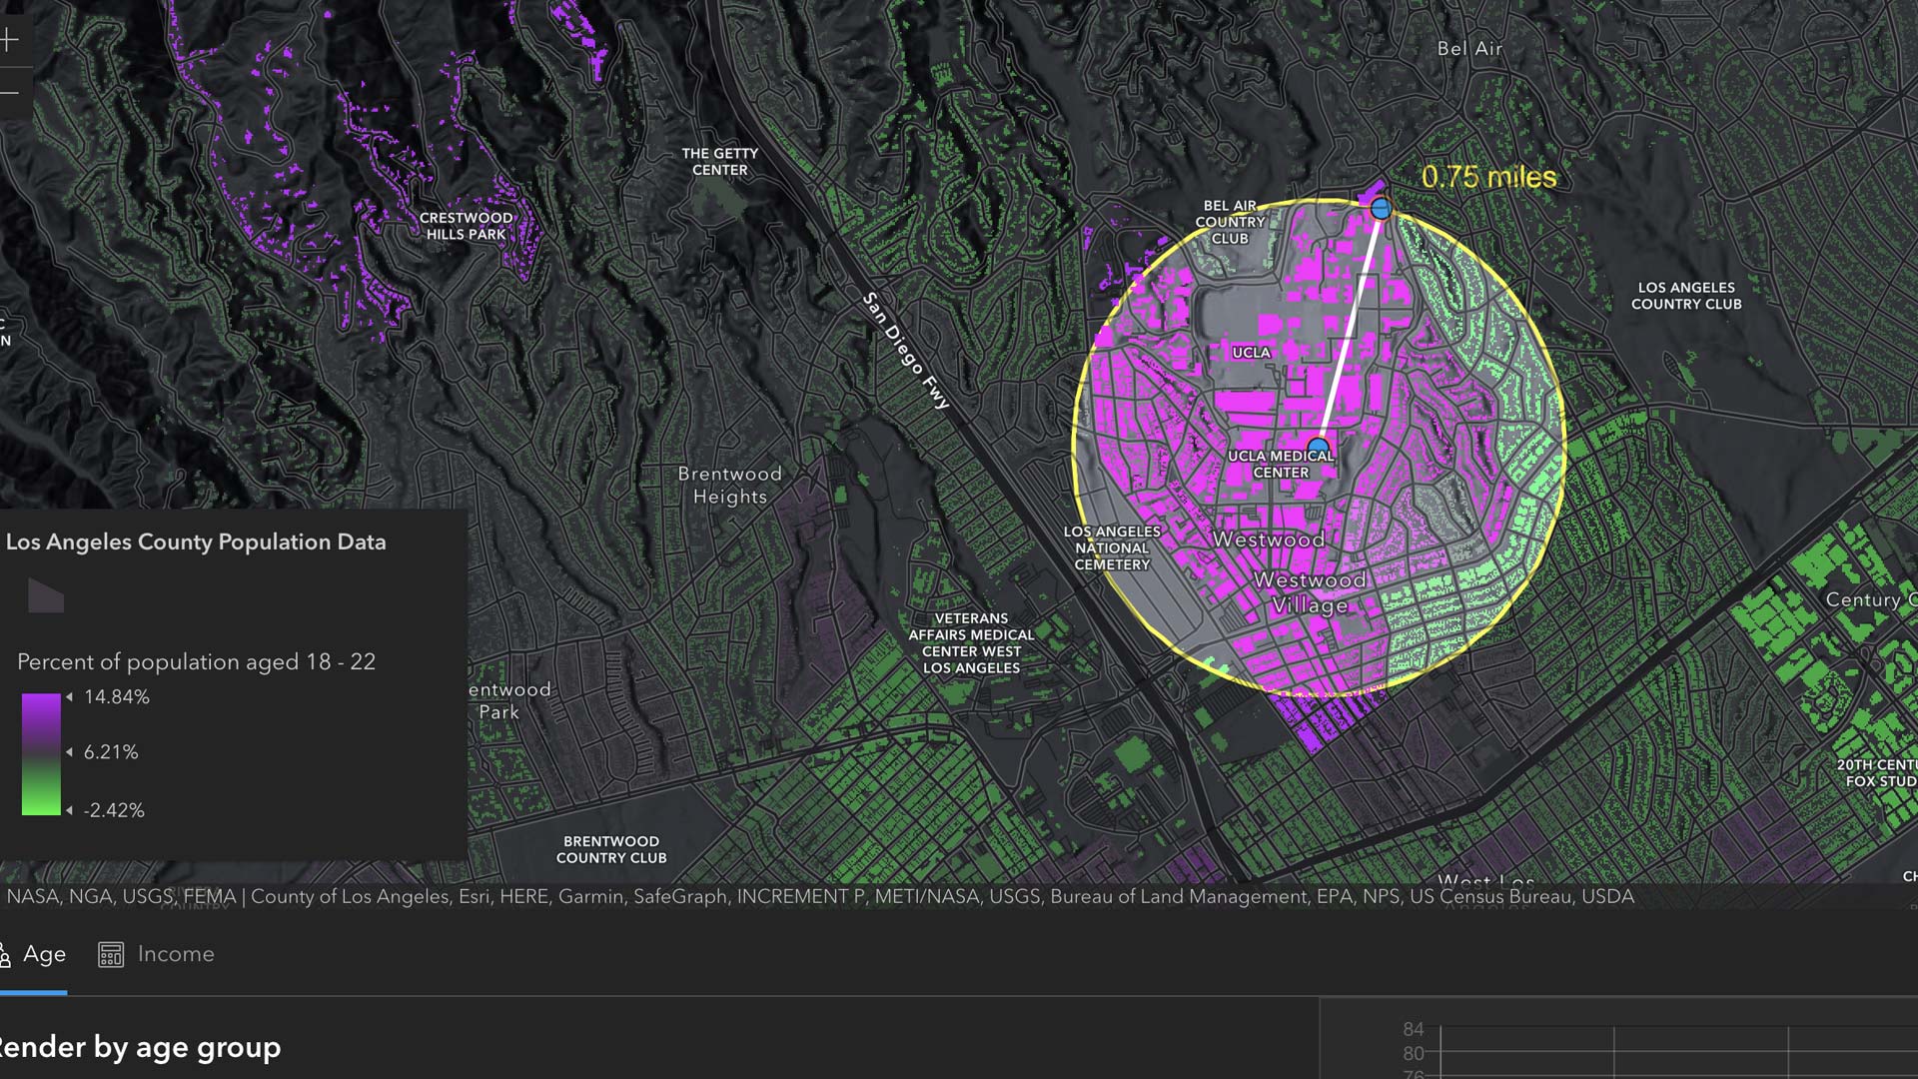
Task: Click the map attribution text bar
Action: 819,897
